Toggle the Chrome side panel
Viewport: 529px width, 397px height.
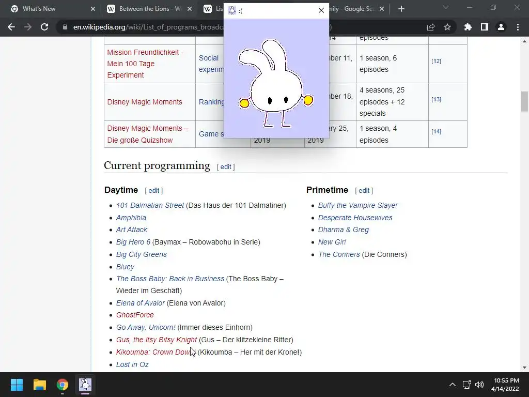[485, 27]
